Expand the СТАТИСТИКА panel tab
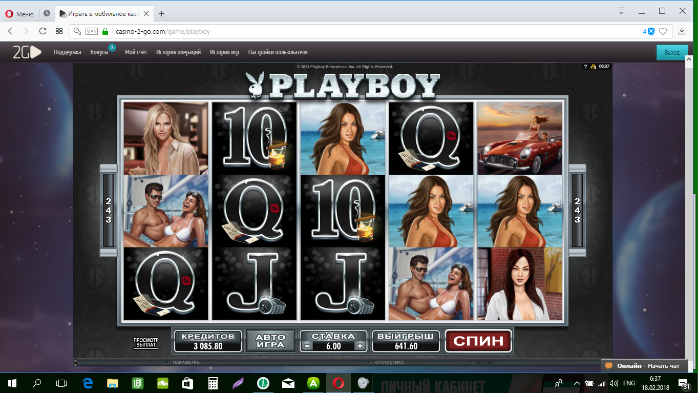This screenshot has height=393, width=698. (389, 362)
